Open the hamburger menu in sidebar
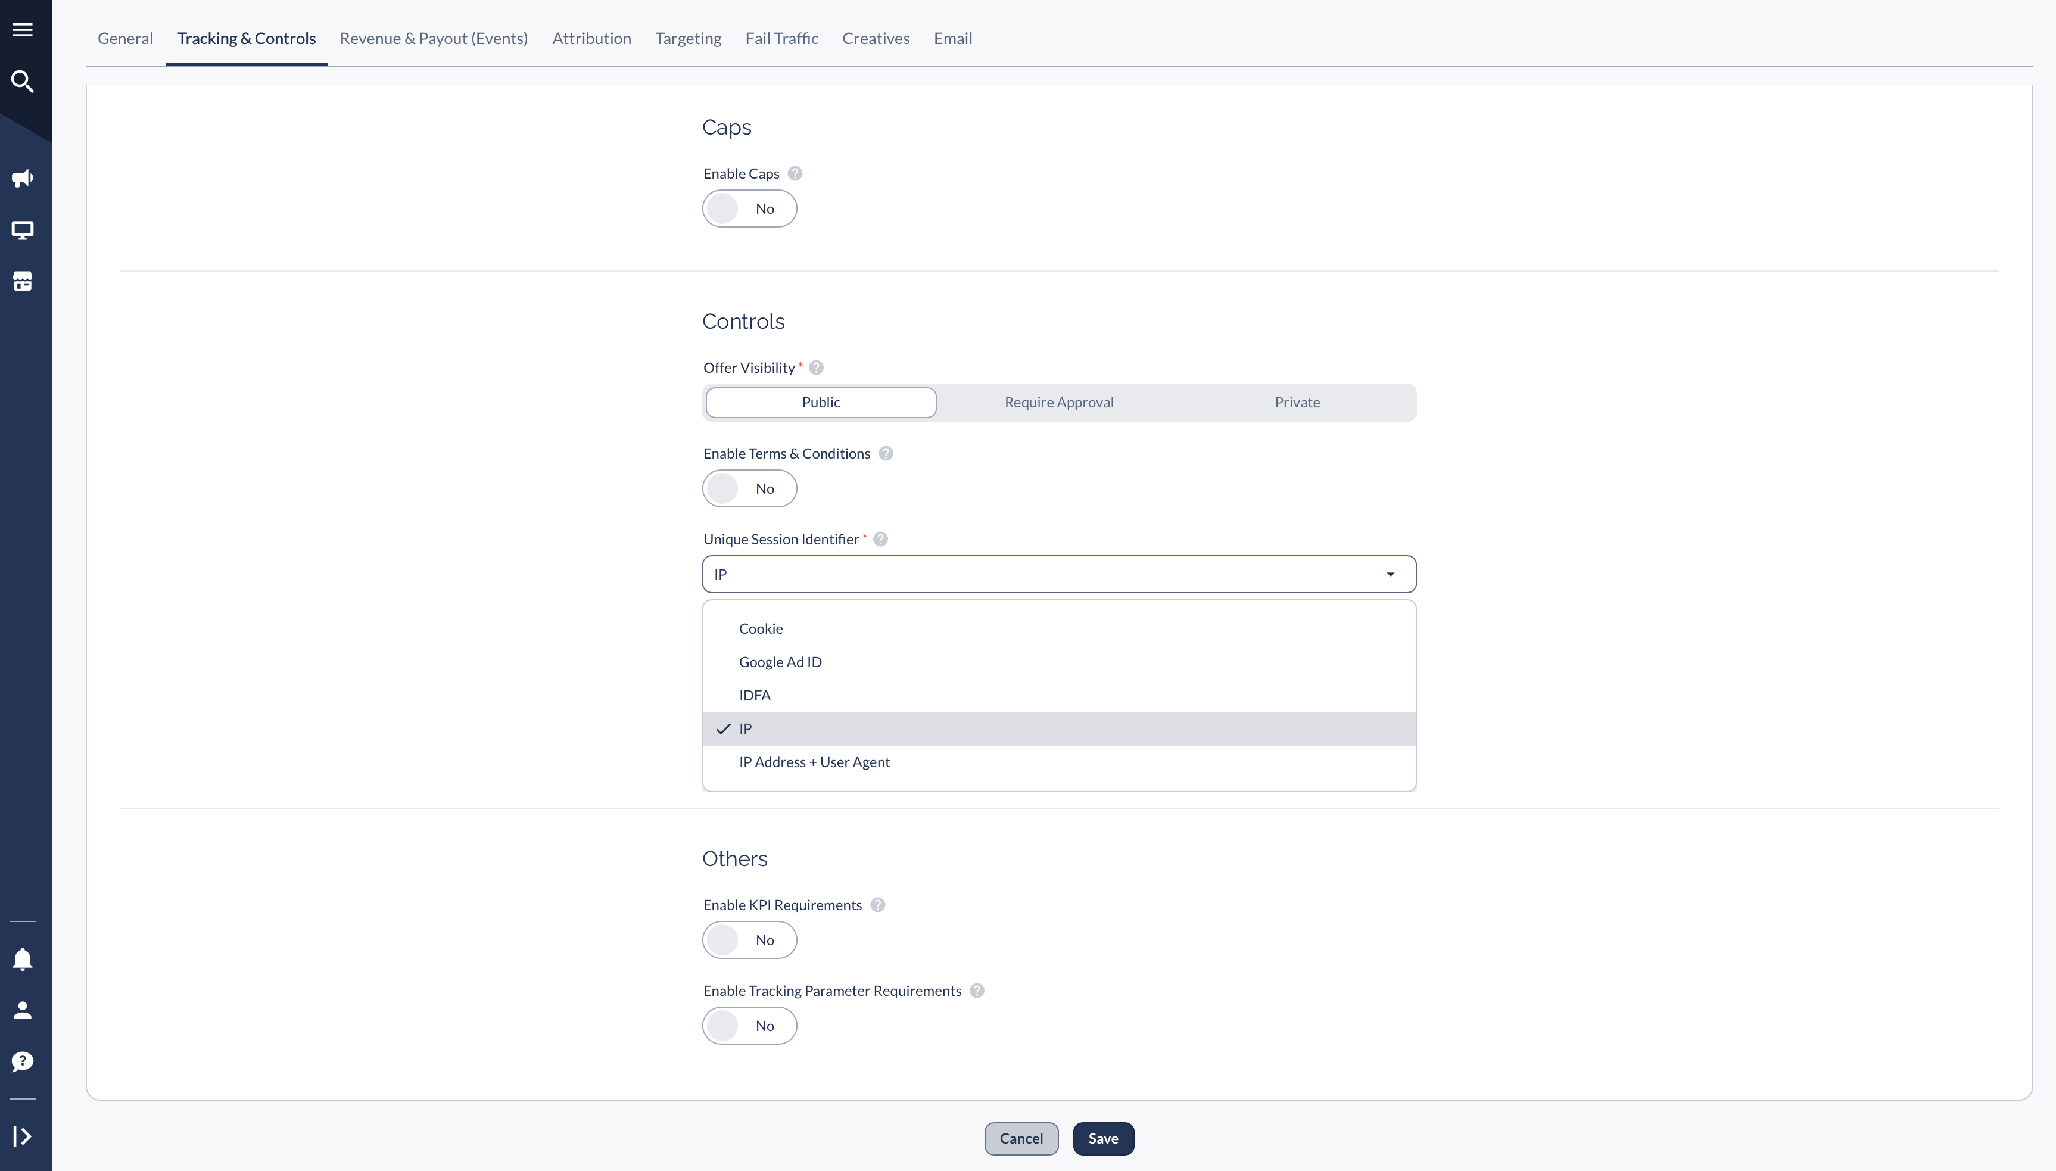This screenshot has height=1171, width=2056. [x=23, y=30]
